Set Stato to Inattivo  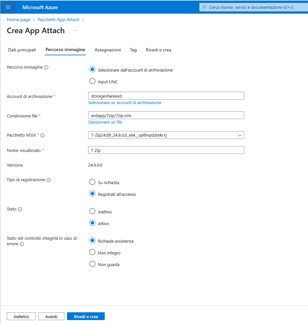coord(92,211)
